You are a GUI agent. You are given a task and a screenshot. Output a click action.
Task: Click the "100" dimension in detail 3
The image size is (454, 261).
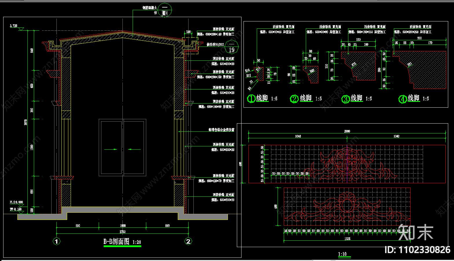pos(366,45)
